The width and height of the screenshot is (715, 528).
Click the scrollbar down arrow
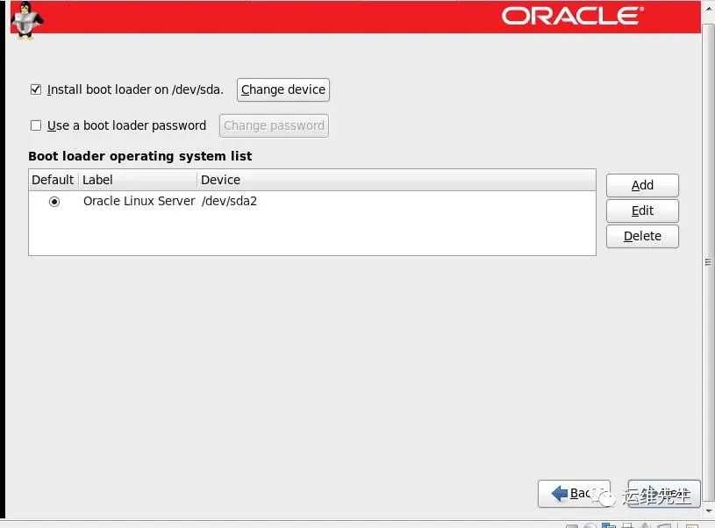coord(708,510)
